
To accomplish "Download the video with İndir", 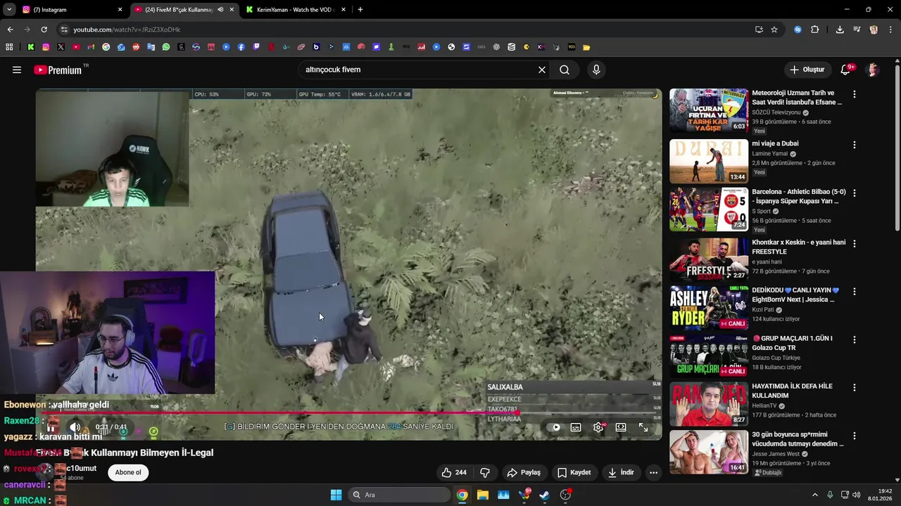I will (x=622, y=472).
